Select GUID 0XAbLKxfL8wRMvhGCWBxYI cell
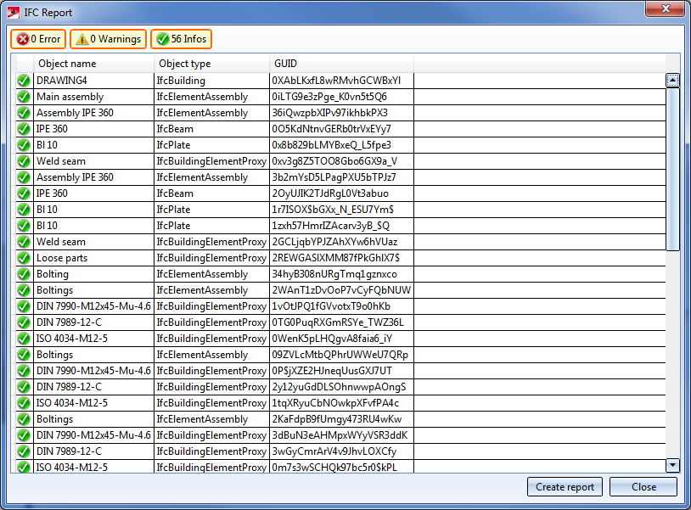 click(341, 81)
